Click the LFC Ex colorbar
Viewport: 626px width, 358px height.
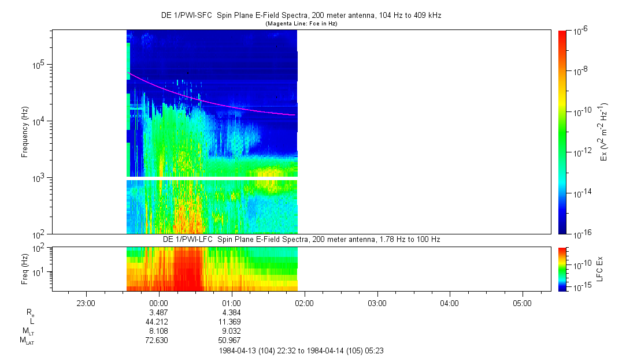click(x=562, y=268)
